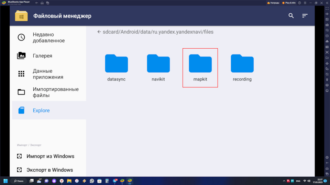Toggle fullscreen from side toolbar
This screenshot has height=185, width=330.
[327, 8]
